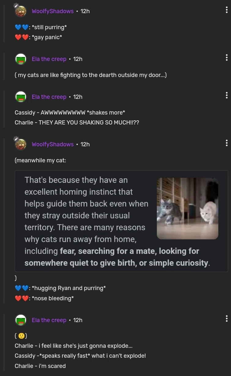This screenshot has height=376, width=231.
Task: Open the kebab menu on the cat image post
Action: 226,142
